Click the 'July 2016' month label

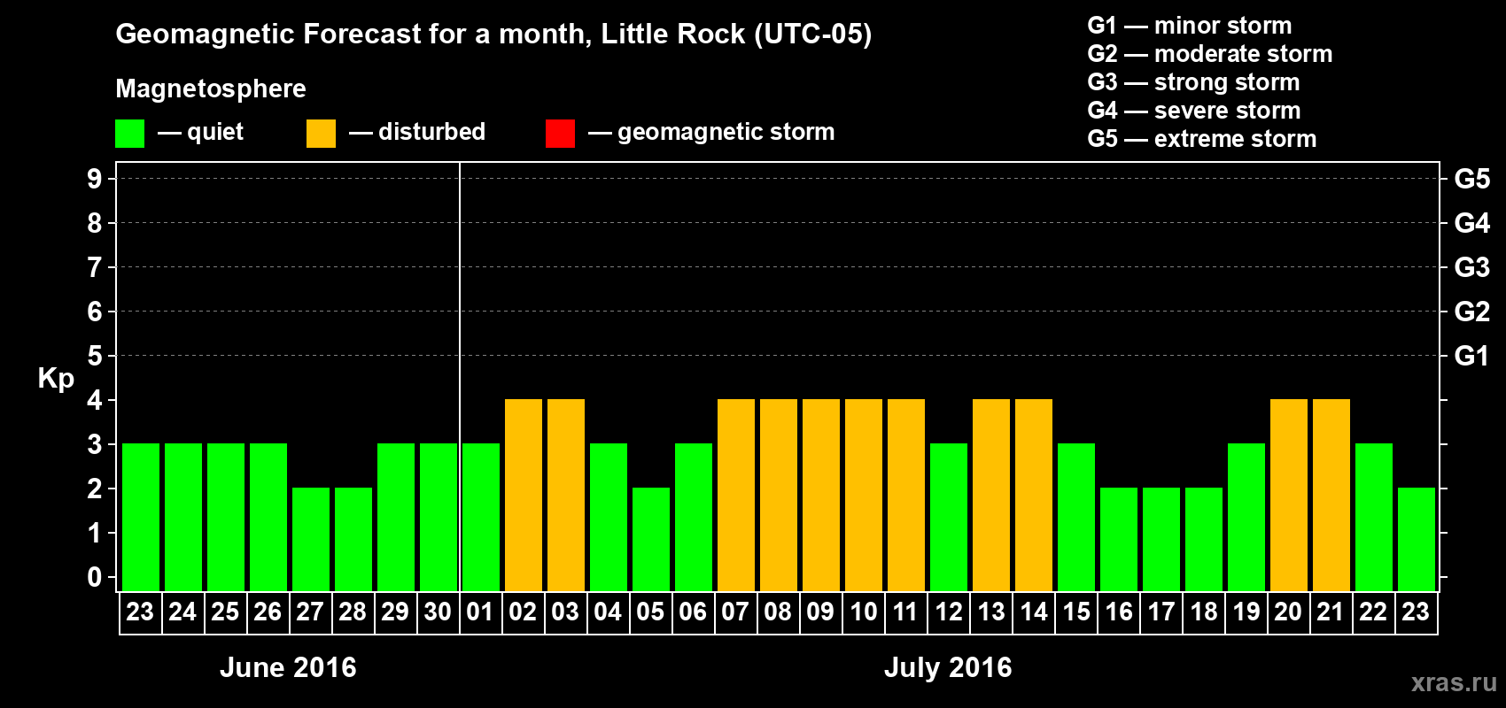[948, 667]
